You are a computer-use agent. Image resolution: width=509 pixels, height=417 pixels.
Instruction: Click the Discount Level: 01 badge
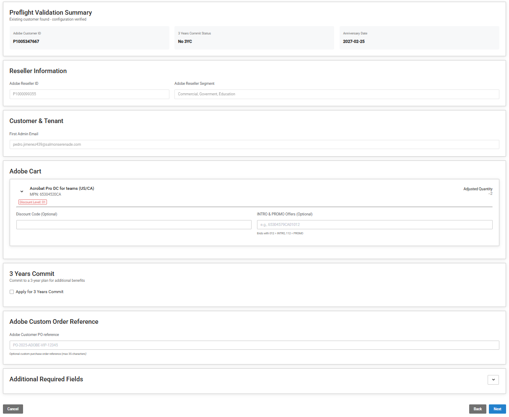pos(32,202)
